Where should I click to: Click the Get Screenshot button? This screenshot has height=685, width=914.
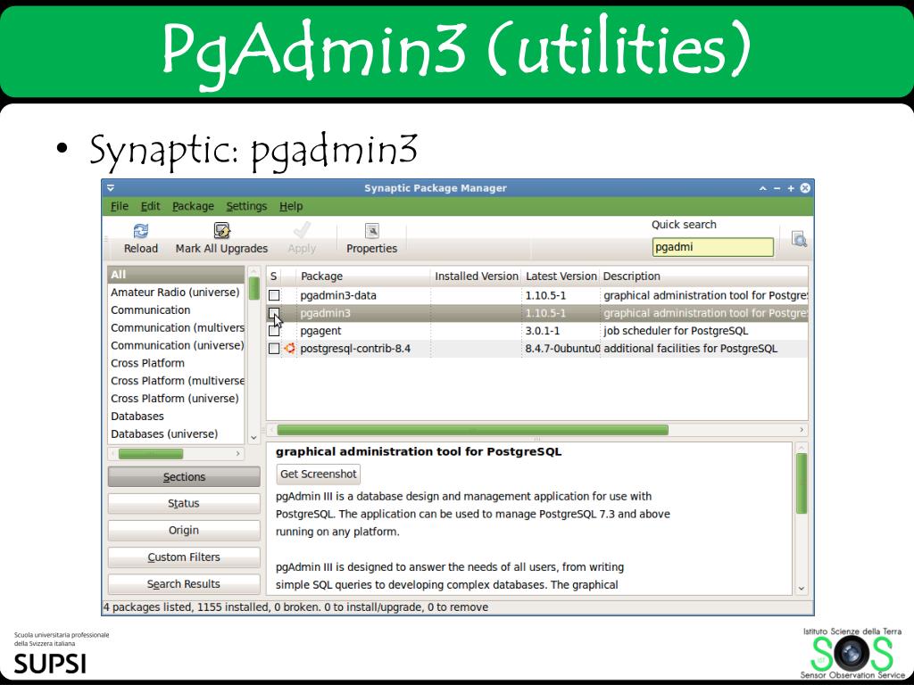tap(319, 475)
